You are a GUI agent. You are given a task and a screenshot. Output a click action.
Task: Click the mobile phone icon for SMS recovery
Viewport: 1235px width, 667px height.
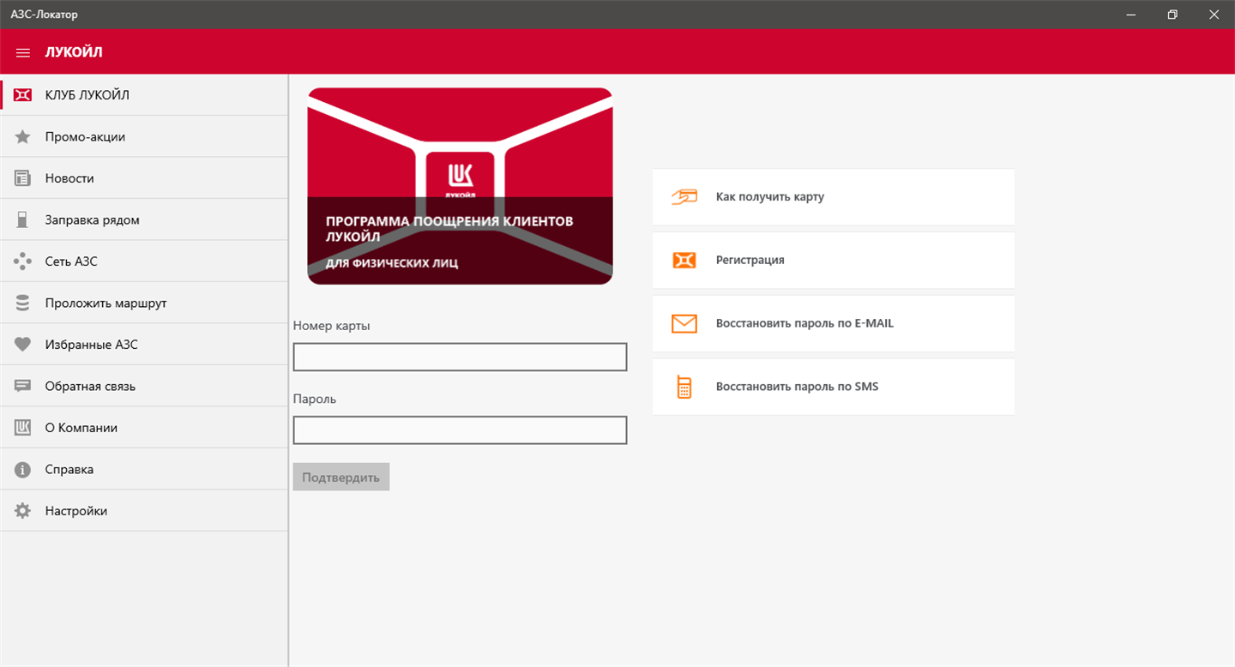(x=684, y=387)
